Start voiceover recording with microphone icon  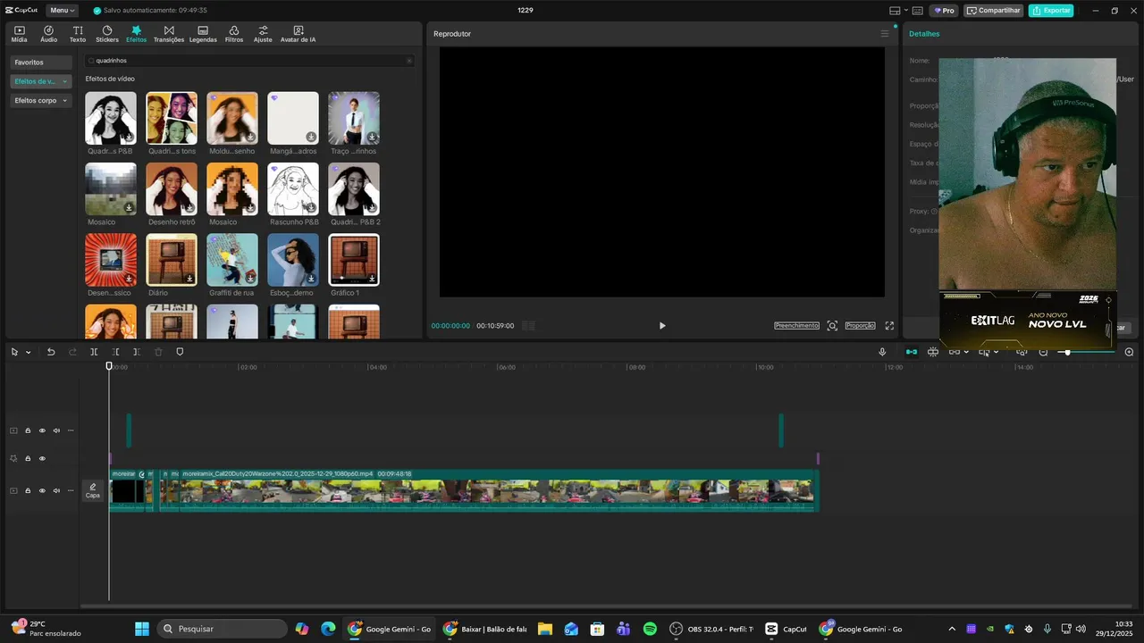pyautogui.click(x=883, y=352)
